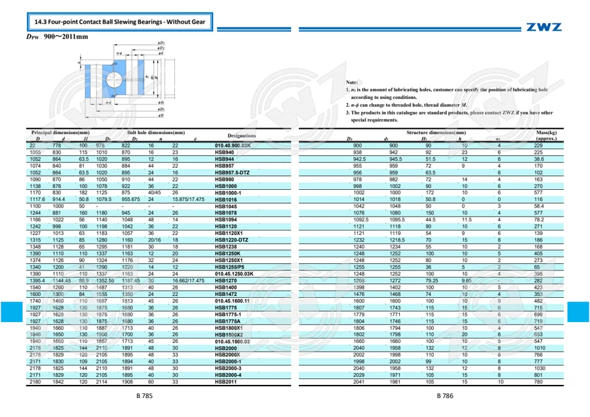Select designation 'HSB957.5-DTZ'

tap(232, 173)
